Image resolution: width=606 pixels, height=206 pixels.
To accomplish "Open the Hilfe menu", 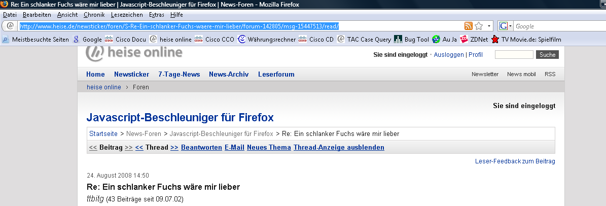I will (x=176, y=15).
